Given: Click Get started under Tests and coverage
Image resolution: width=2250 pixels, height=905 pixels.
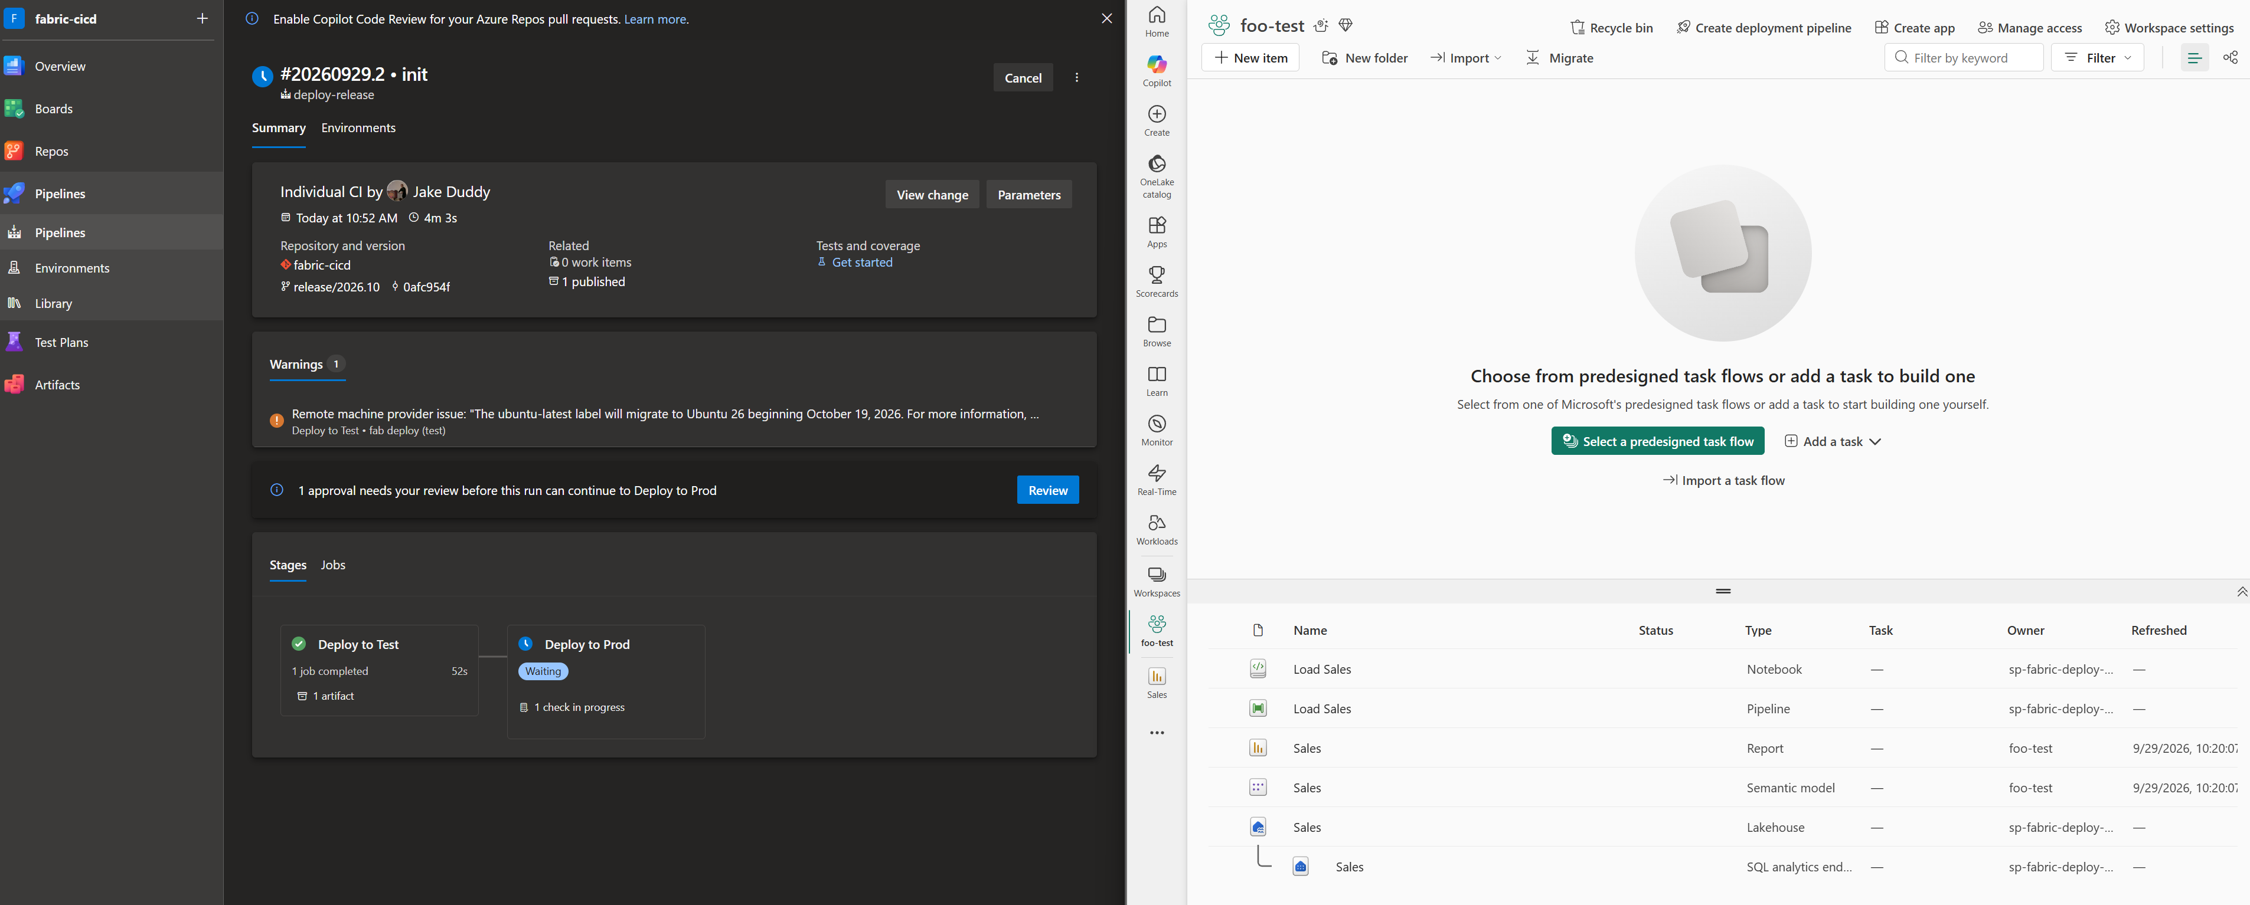Looking at the screenshot, I should coord(862,263).
